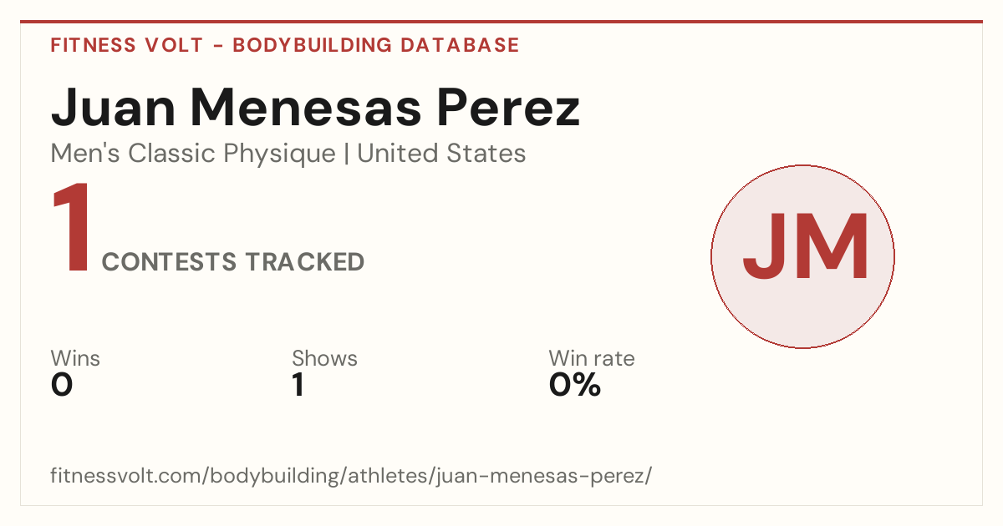Click the Win rate label

592,358
